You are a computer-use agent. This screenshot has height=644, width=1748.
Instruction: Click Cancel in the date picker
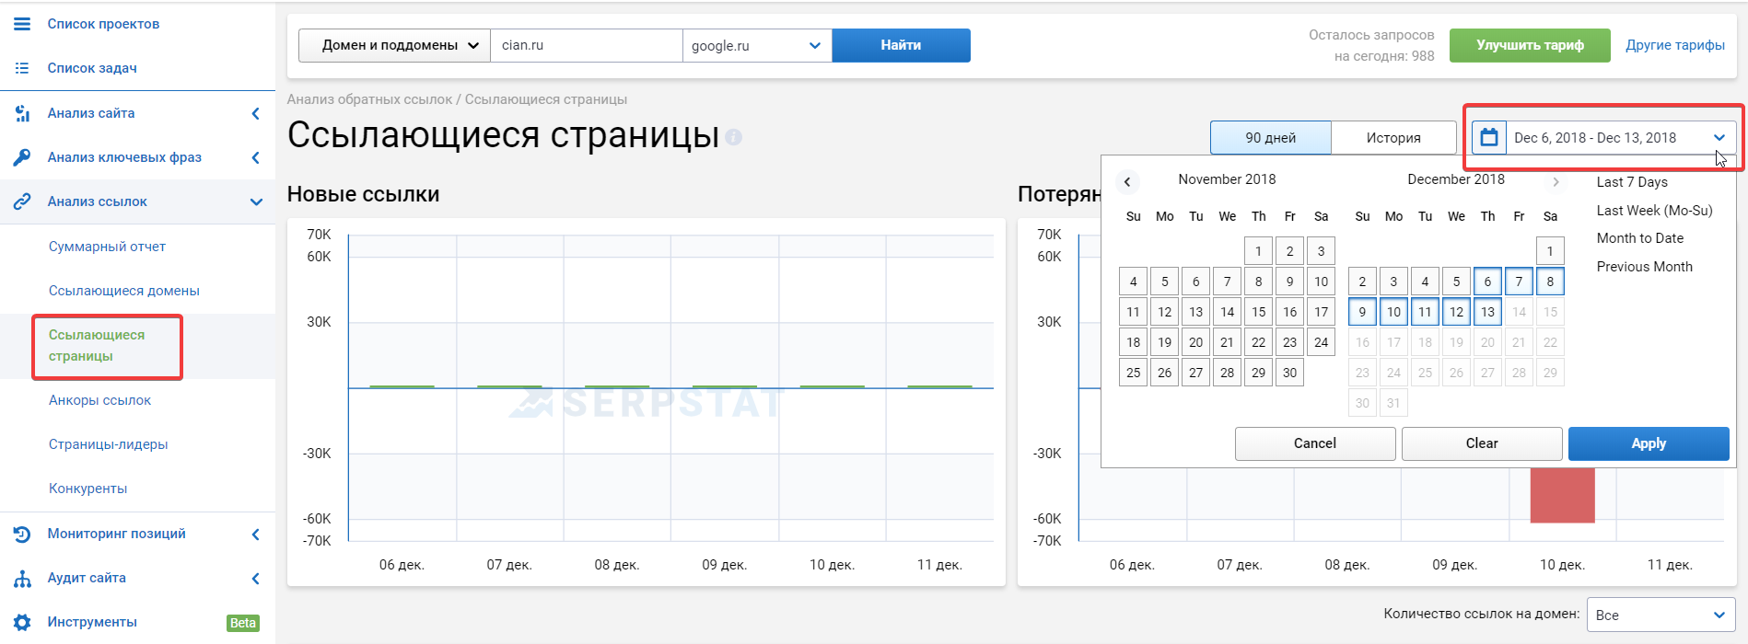(1315, 443)
